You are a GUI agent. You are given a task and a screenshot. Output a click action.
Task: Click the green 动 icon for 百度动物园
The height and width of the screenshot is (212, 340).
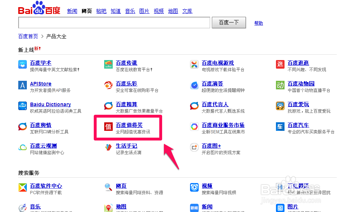click(280, 85)
